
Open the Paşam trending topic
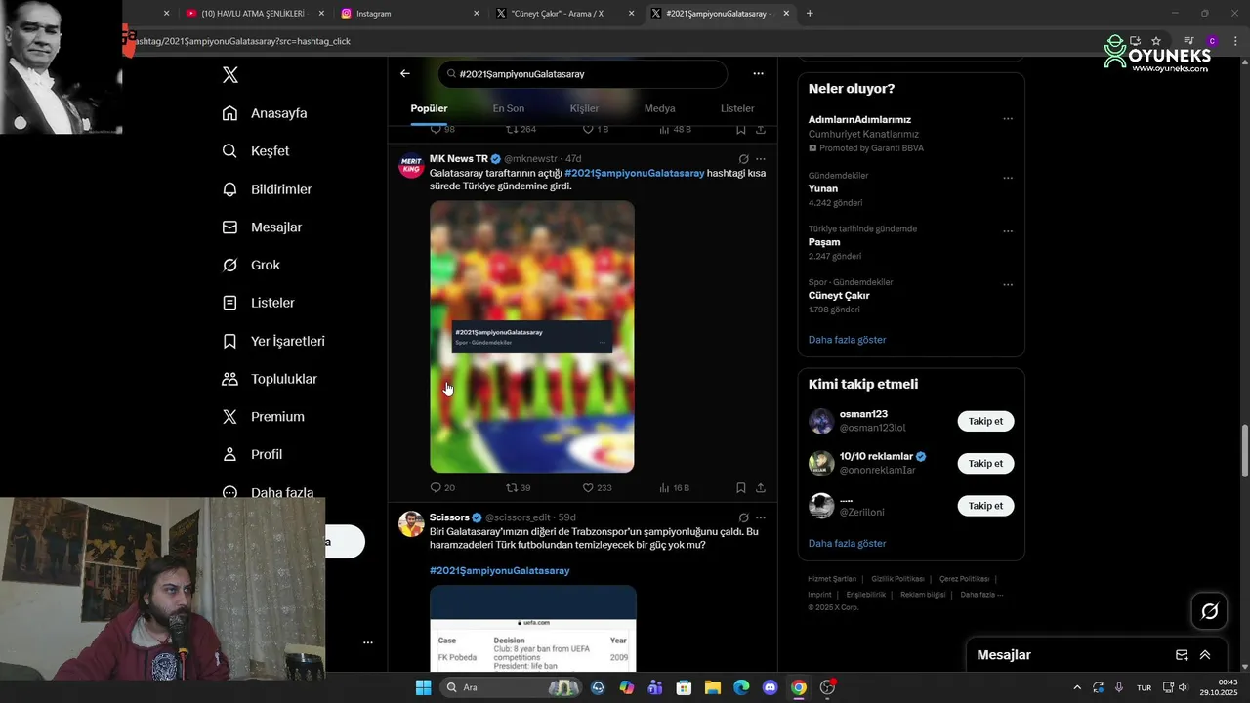coord(824,242)
